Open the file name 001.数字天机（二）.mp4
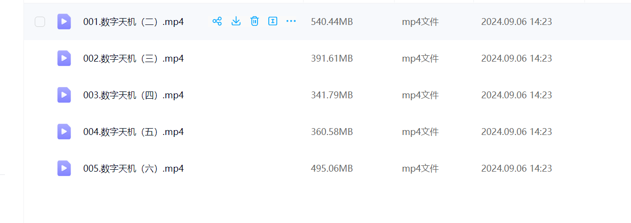 [133, 22]
